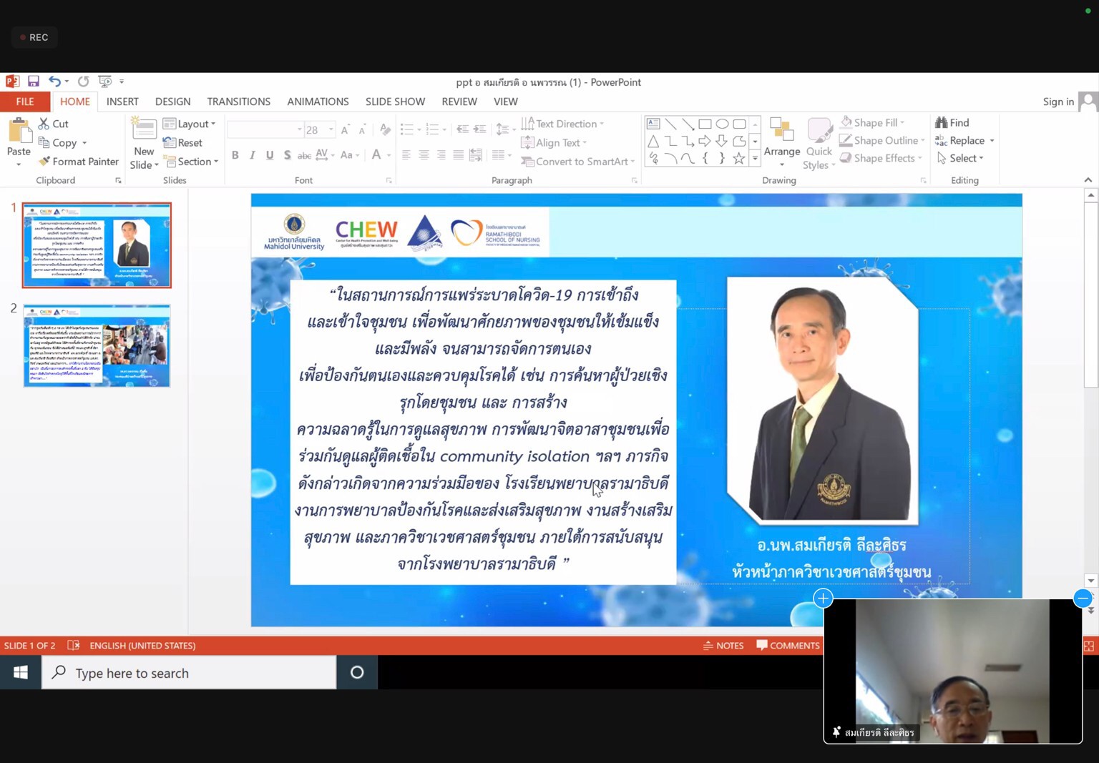Image resolution: width=1099 pixels, height=763 pixels.
Task: Open the Font dialog launcher
Action: pyautogui.click(x=389, y=181)
